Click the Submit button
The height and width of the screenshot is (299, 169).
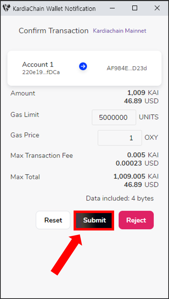pyautogui.click(x=94, y=220)
